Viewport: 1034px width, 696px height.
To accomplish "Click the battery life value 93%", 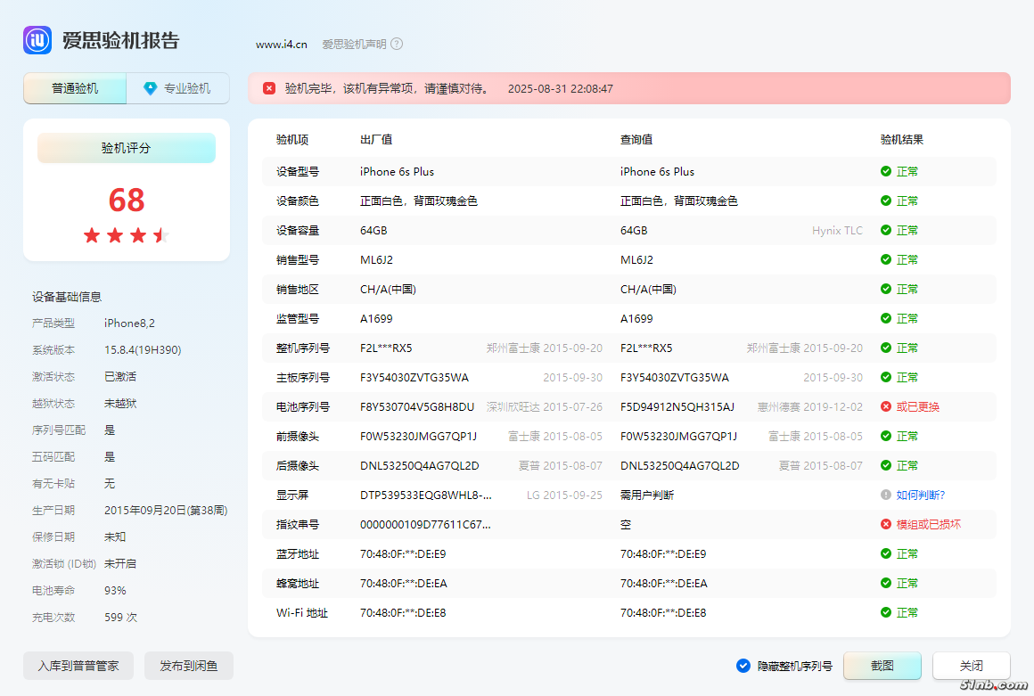I will coord(115,591).
